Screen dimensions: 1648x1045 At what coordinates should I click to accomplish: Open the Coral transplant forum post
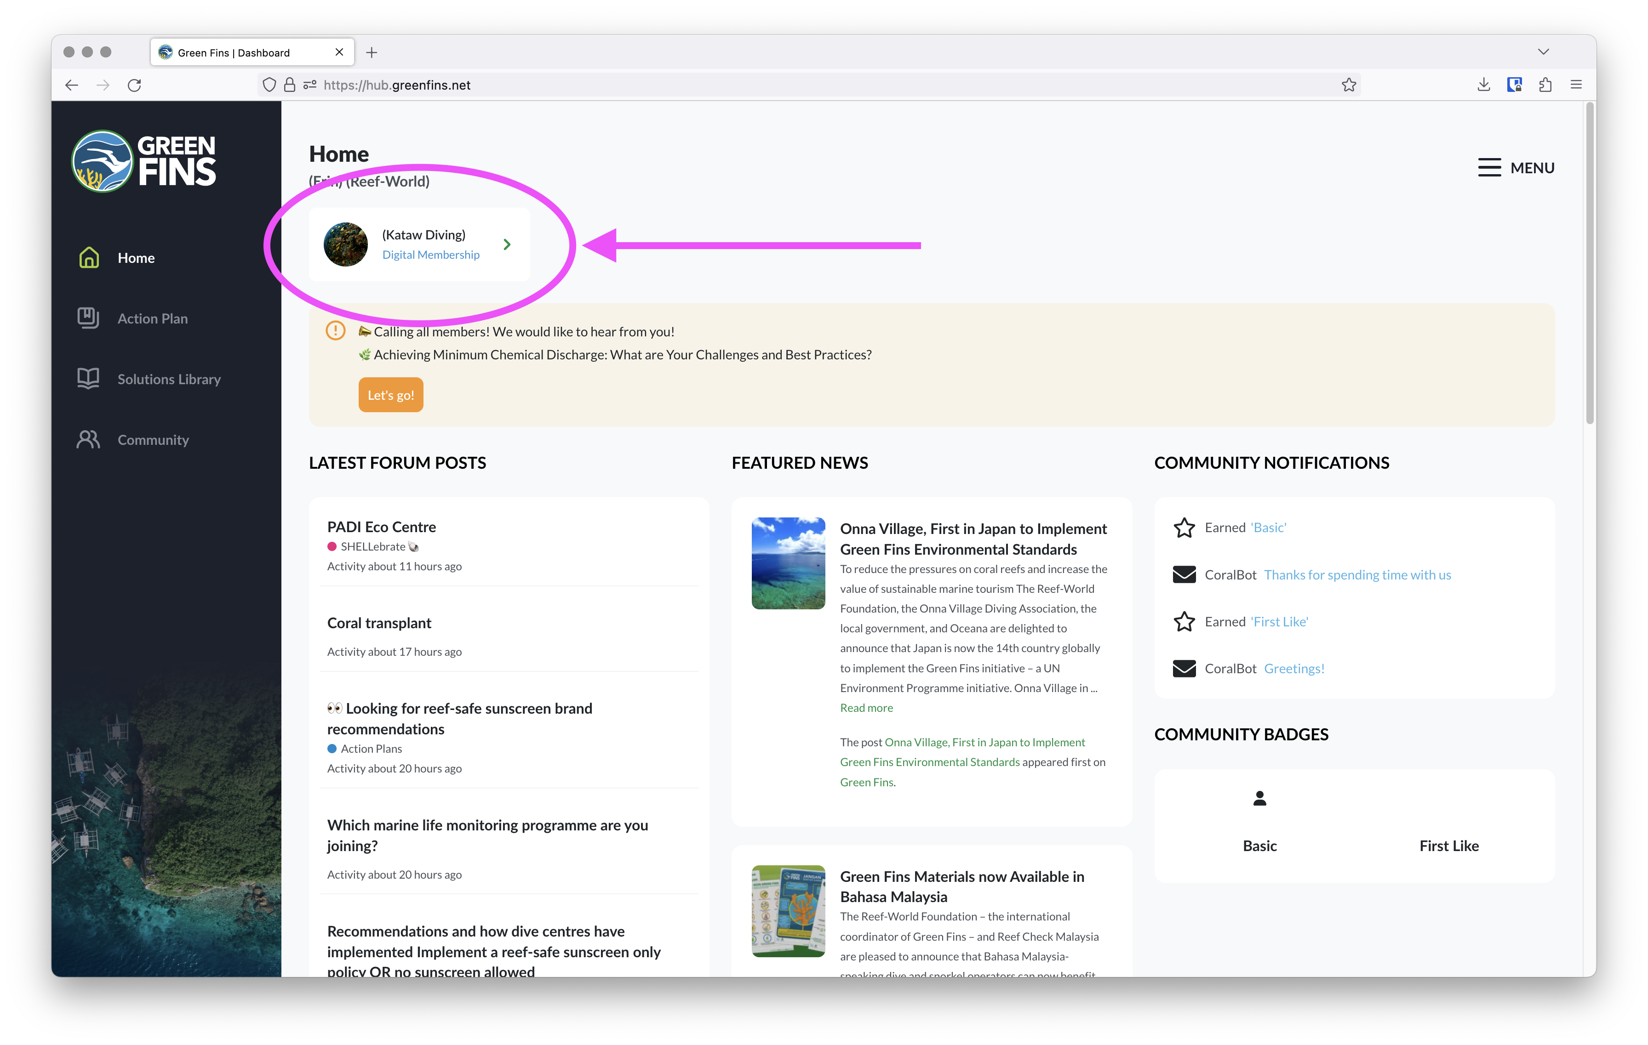click(x=379, y=623)
